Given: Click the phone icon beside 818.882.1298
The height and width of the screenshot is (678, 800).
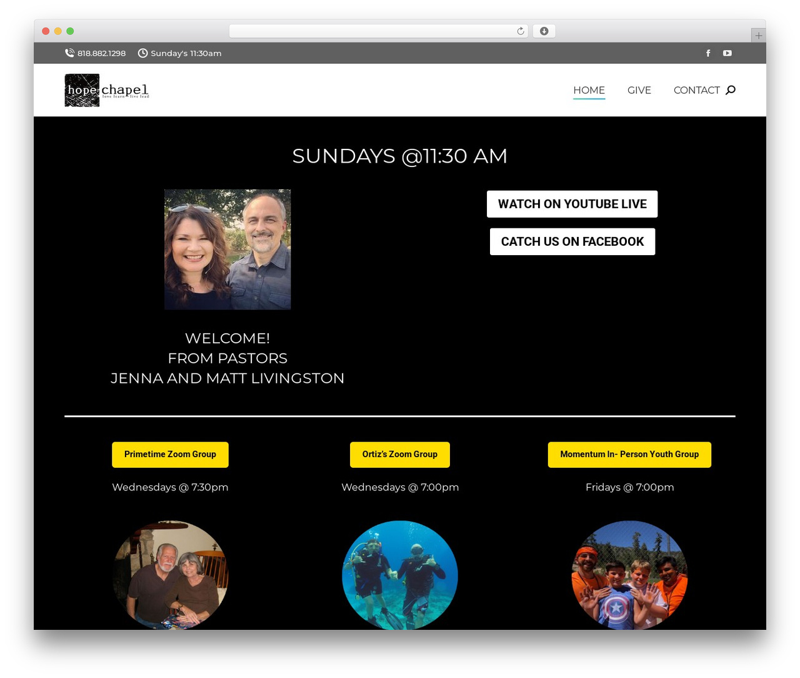Looking at the screenshot, I should point(69,53).
